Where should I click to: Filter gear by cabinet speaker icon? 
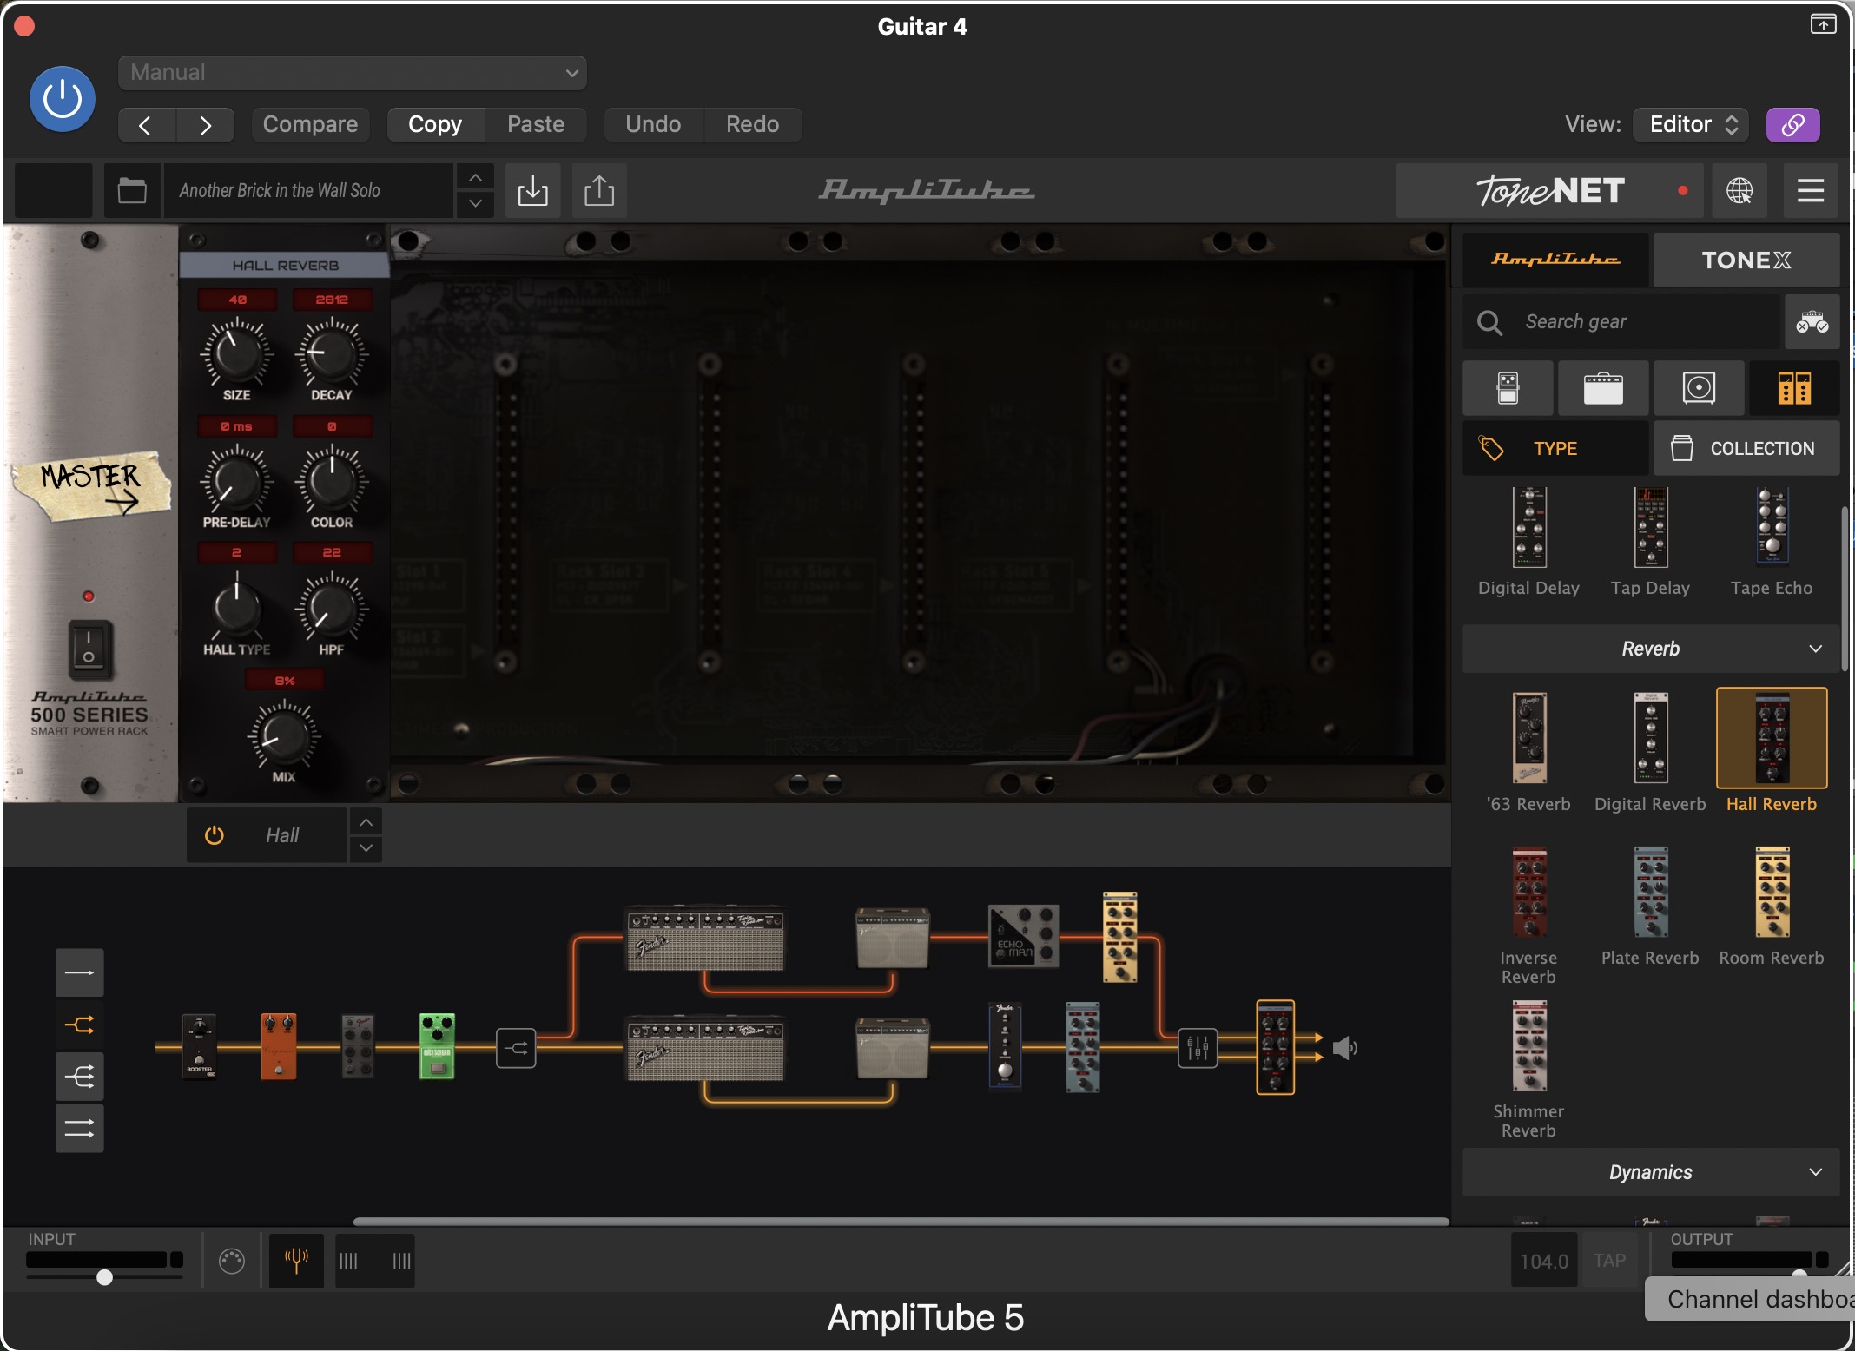tap(1699, 388)
